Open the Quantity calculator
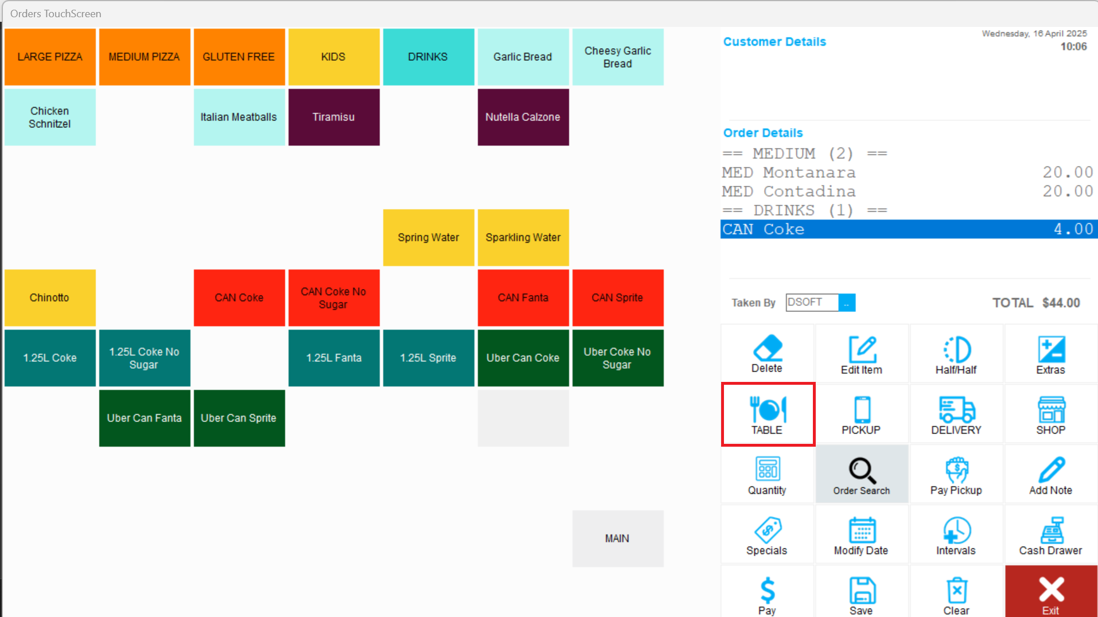 point(767,475)
